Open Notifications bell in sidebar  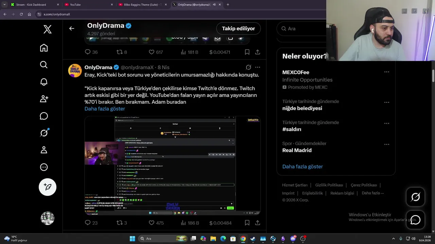tap(44, 82)
